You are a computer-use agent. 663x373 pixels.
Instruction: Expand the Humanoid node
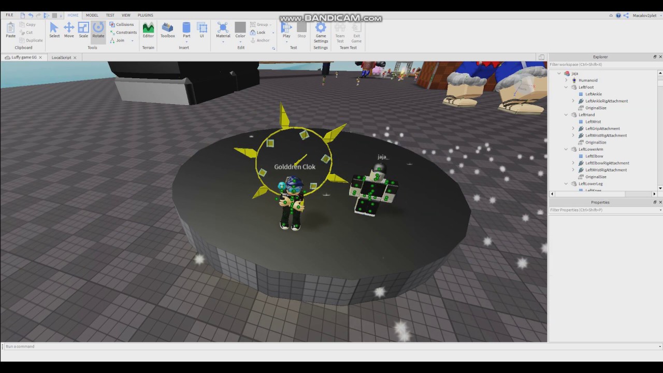click(567, 80)
